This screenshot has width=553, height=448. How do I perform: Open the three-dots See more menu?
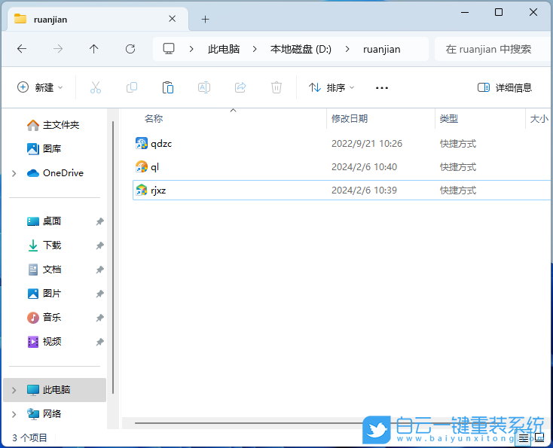pos(382,88)
